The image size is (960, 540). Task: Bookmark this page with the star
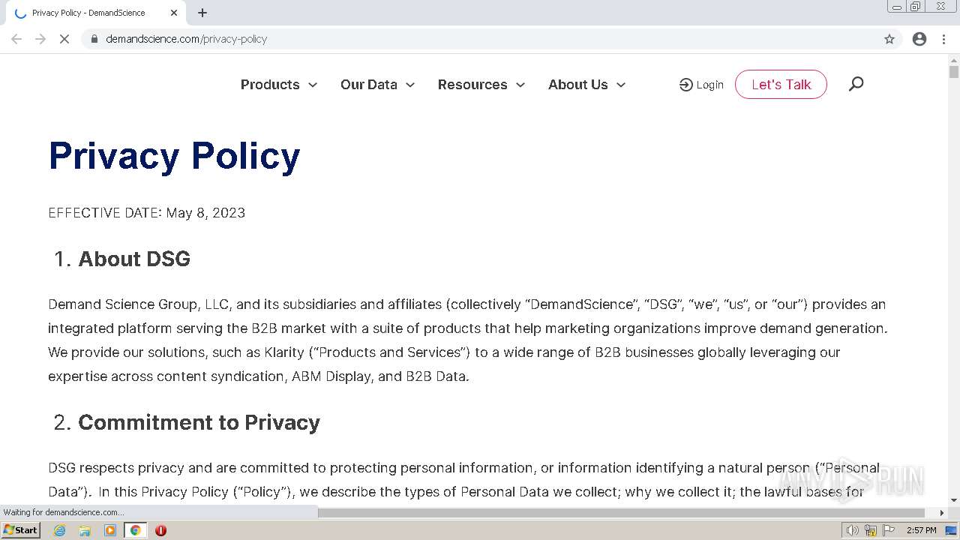click(889, 39)
